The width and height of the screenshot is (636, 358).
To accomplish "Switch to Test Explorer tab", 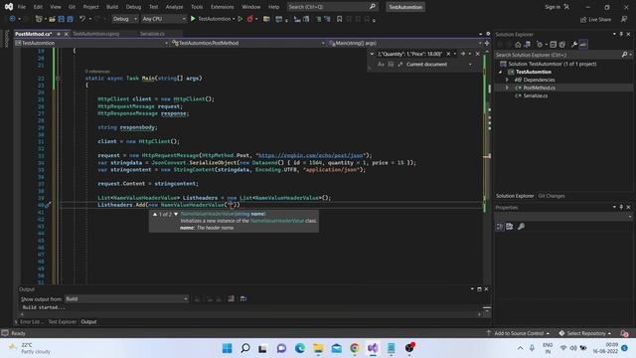I will click(x=62, y=322).
